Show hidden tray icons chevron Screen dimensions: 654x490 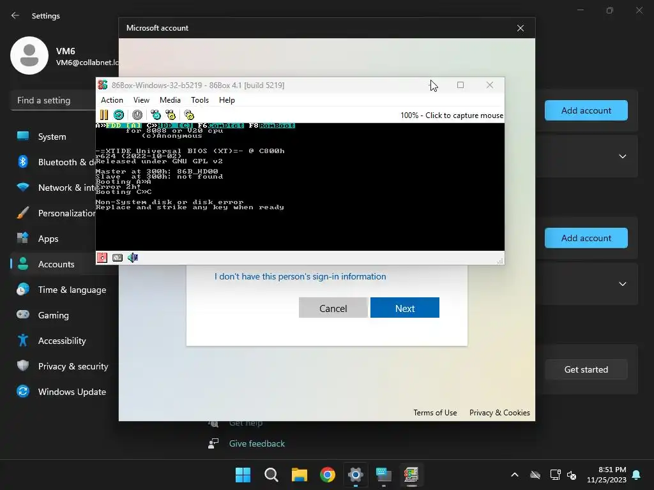point(515,475)
